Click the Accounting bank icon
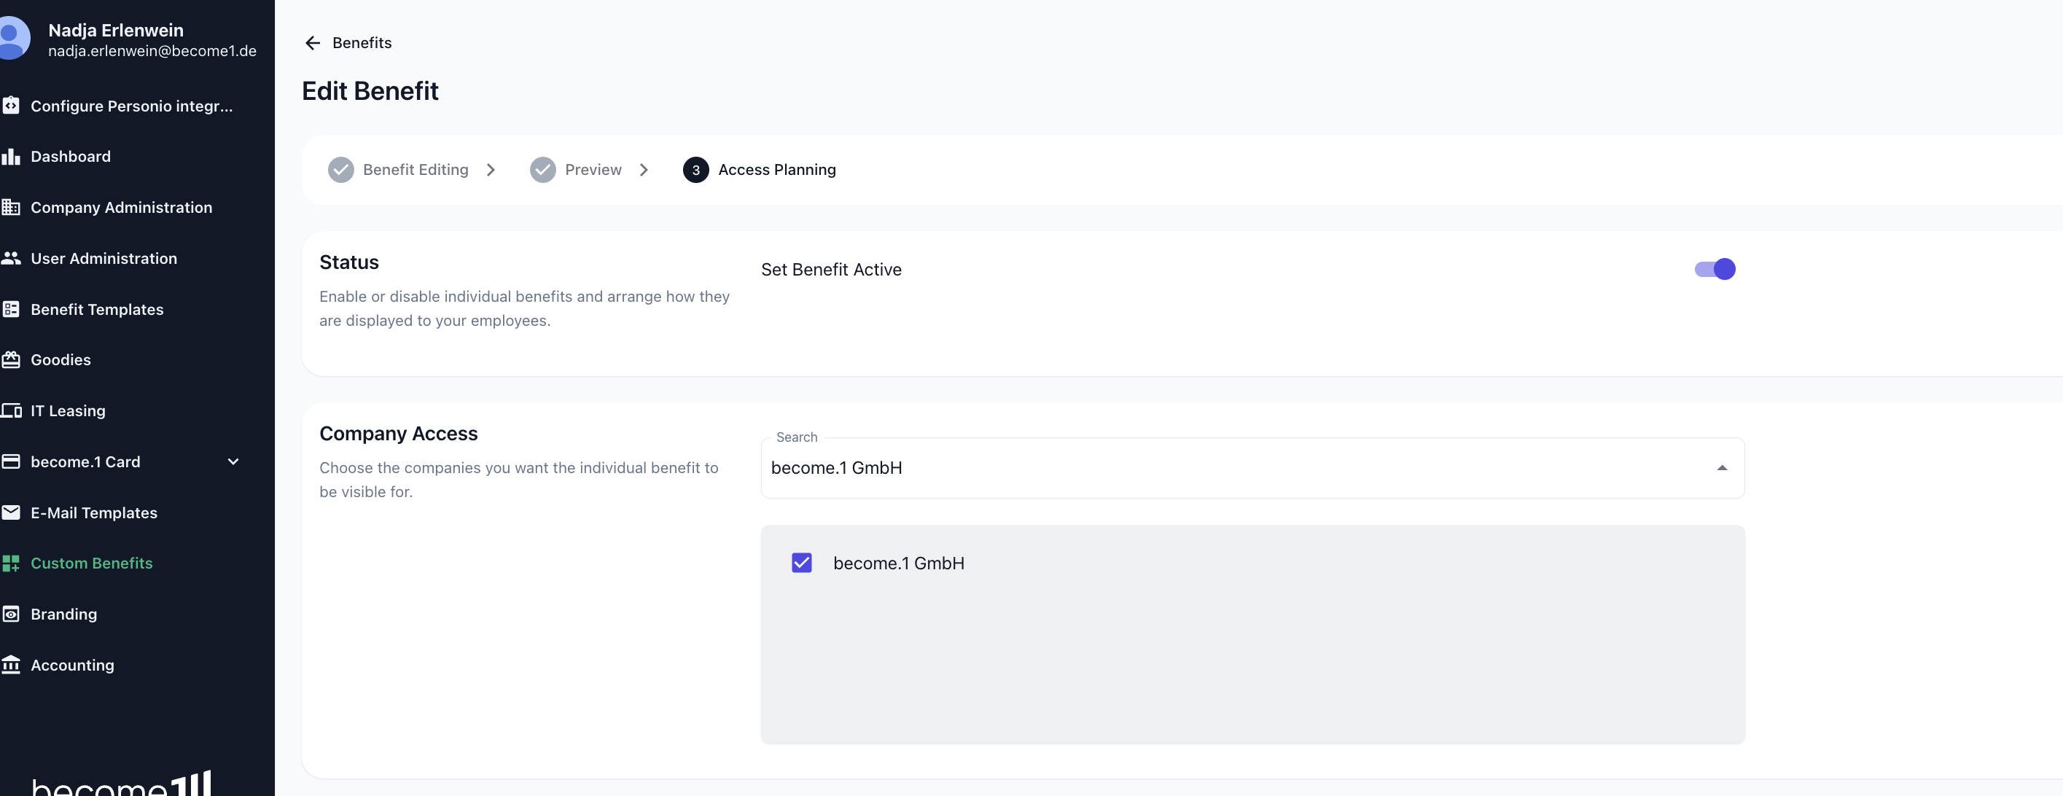This screenshot has width=2063, height=796. click(10, 665)
